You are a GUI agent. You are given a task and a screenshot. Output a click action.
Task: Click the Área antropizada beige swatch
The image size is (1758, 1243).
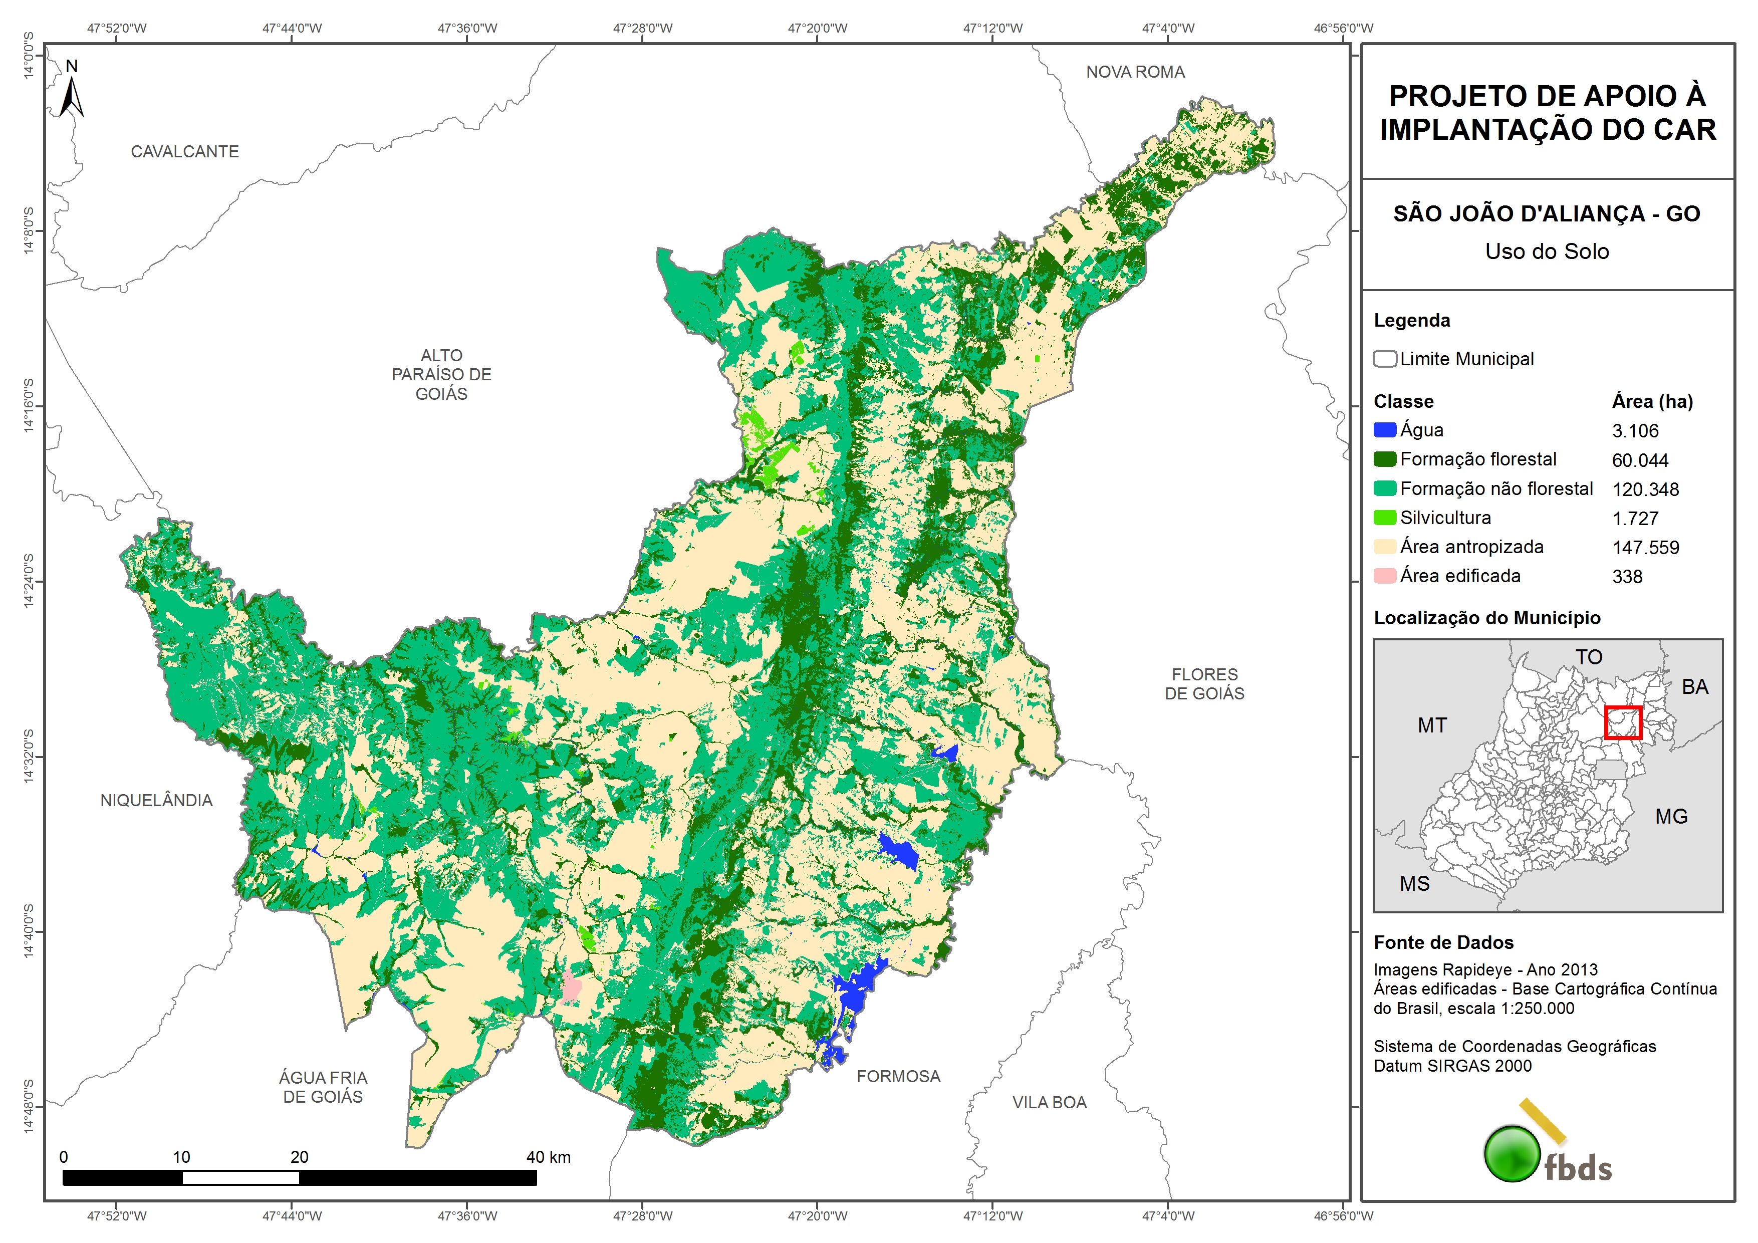click(x=1384, y=547)
